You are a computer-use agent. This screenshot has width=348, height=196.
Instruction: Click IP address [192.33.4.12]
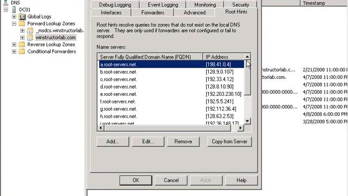point(220,79)
